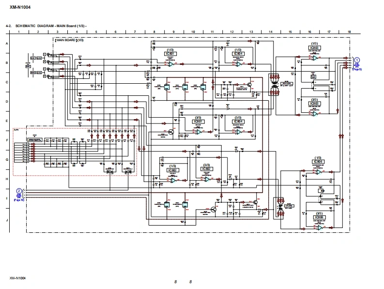
Task: Click the circled number 2 connector marker
Action: pos(19,191)
